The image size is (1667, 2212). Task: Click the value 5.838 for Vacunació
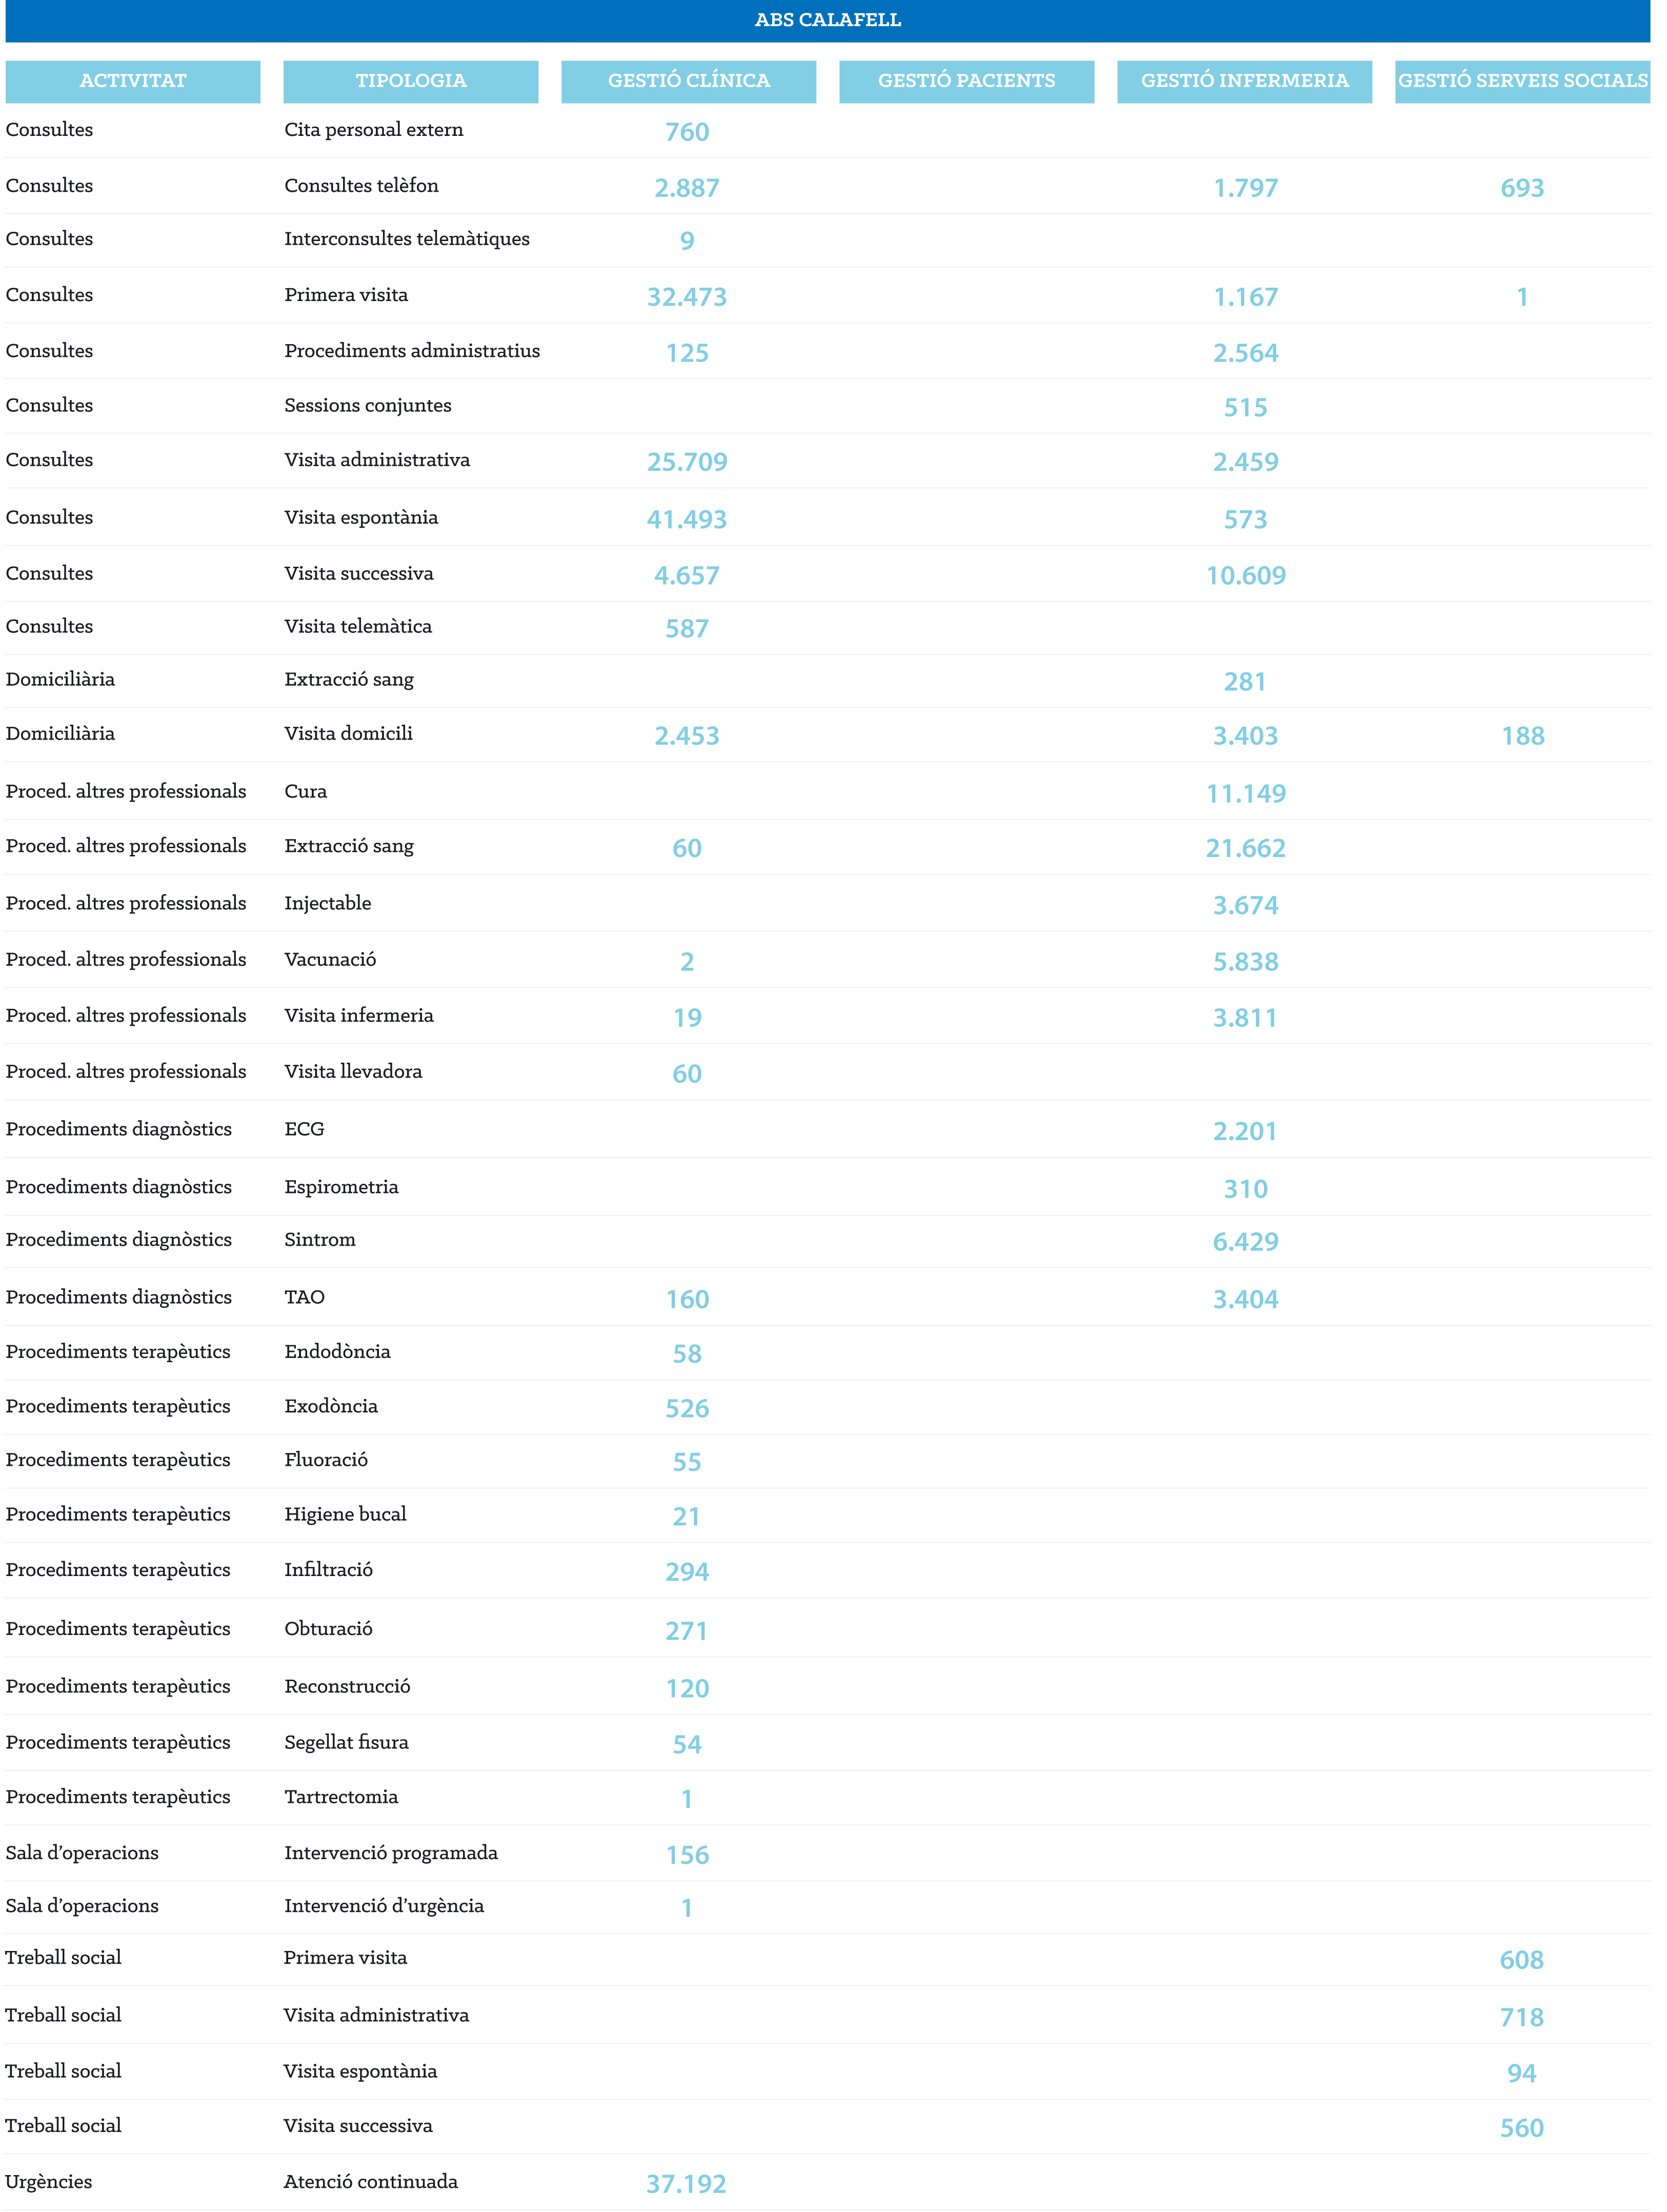pos(1246,962)
